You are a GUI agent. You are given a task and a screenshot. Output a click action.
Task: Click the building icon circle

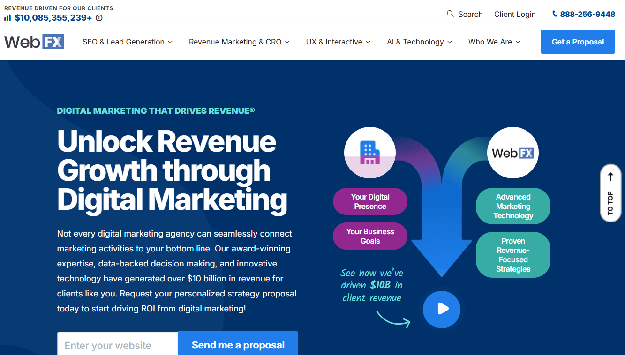tap(369, 153)
